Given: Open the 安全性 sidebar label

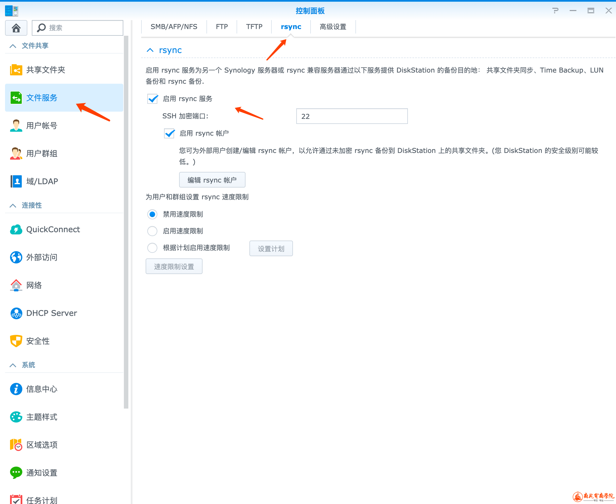Looking at the screenshot, I should click(x=38, y=341).
